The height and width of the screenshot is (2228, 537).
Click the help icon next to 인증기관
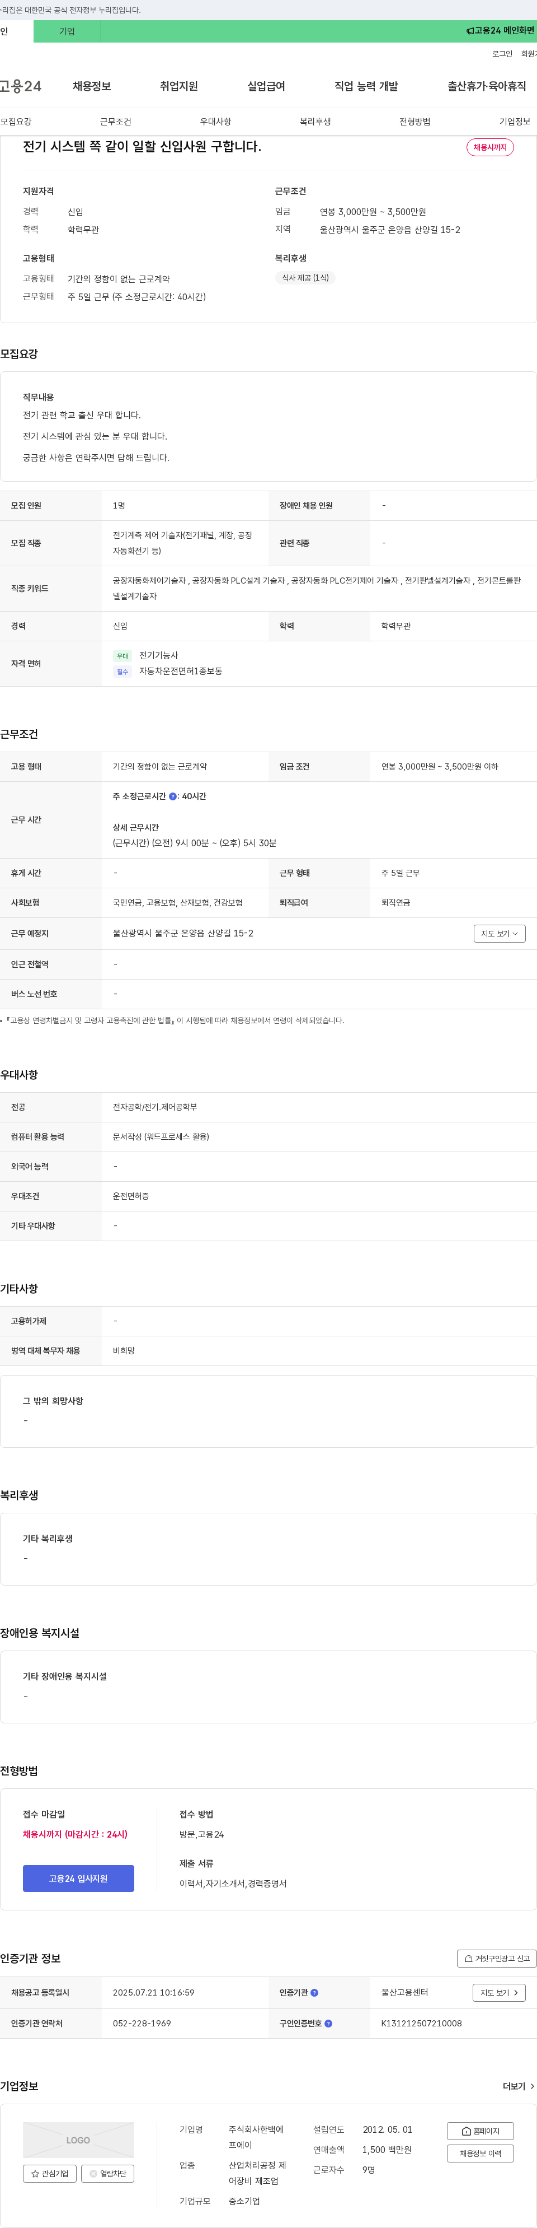tap(314, 1993)
